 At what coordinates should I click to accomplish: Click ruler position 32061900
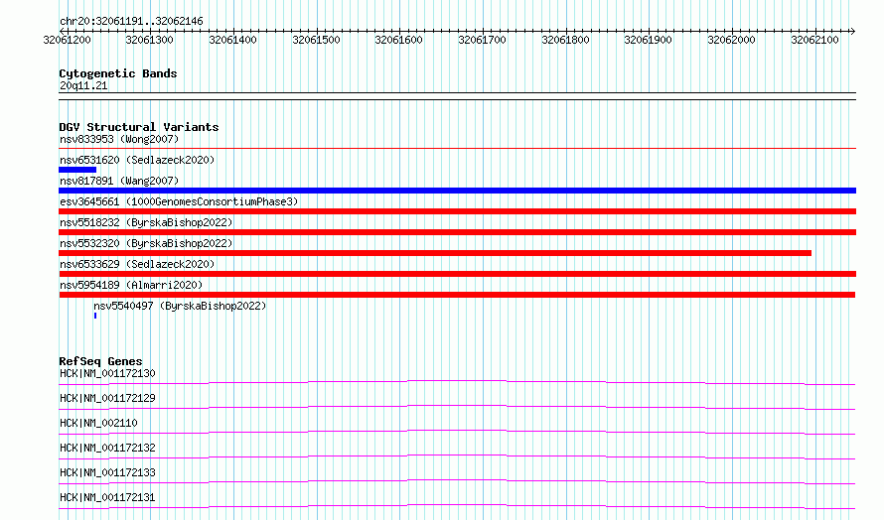[x=648, y=40]
